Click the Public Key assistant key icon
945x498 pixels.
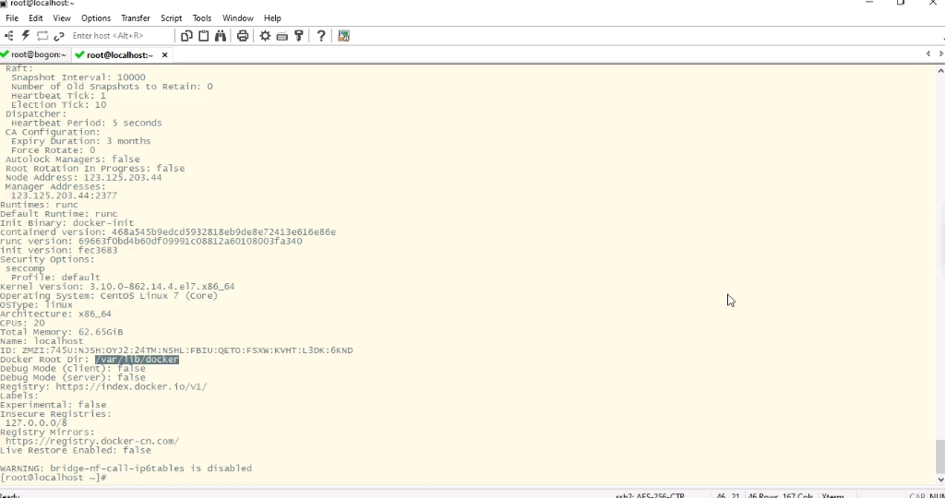point(299,36)
